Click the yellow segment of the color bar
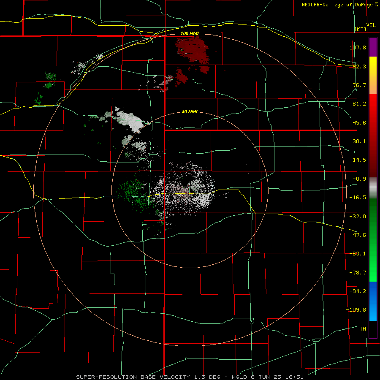380x380 pixels. click(373, 75)
